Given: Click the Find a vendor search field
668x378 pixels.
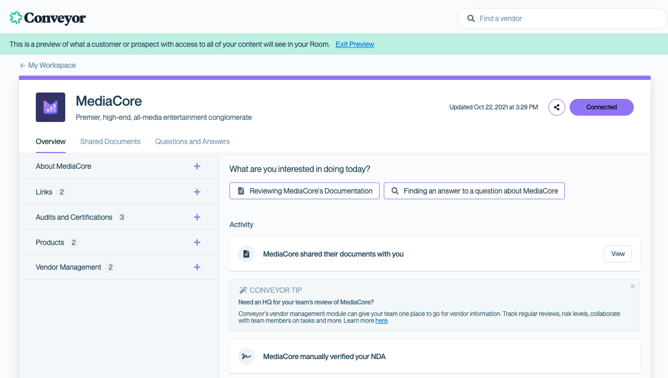Looking at the screenshot, I should 562,18.
